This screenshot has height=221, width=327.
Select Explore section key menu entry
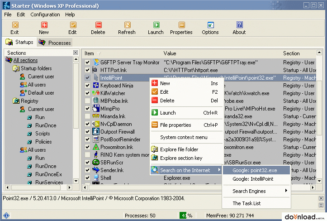click(186, 158)
